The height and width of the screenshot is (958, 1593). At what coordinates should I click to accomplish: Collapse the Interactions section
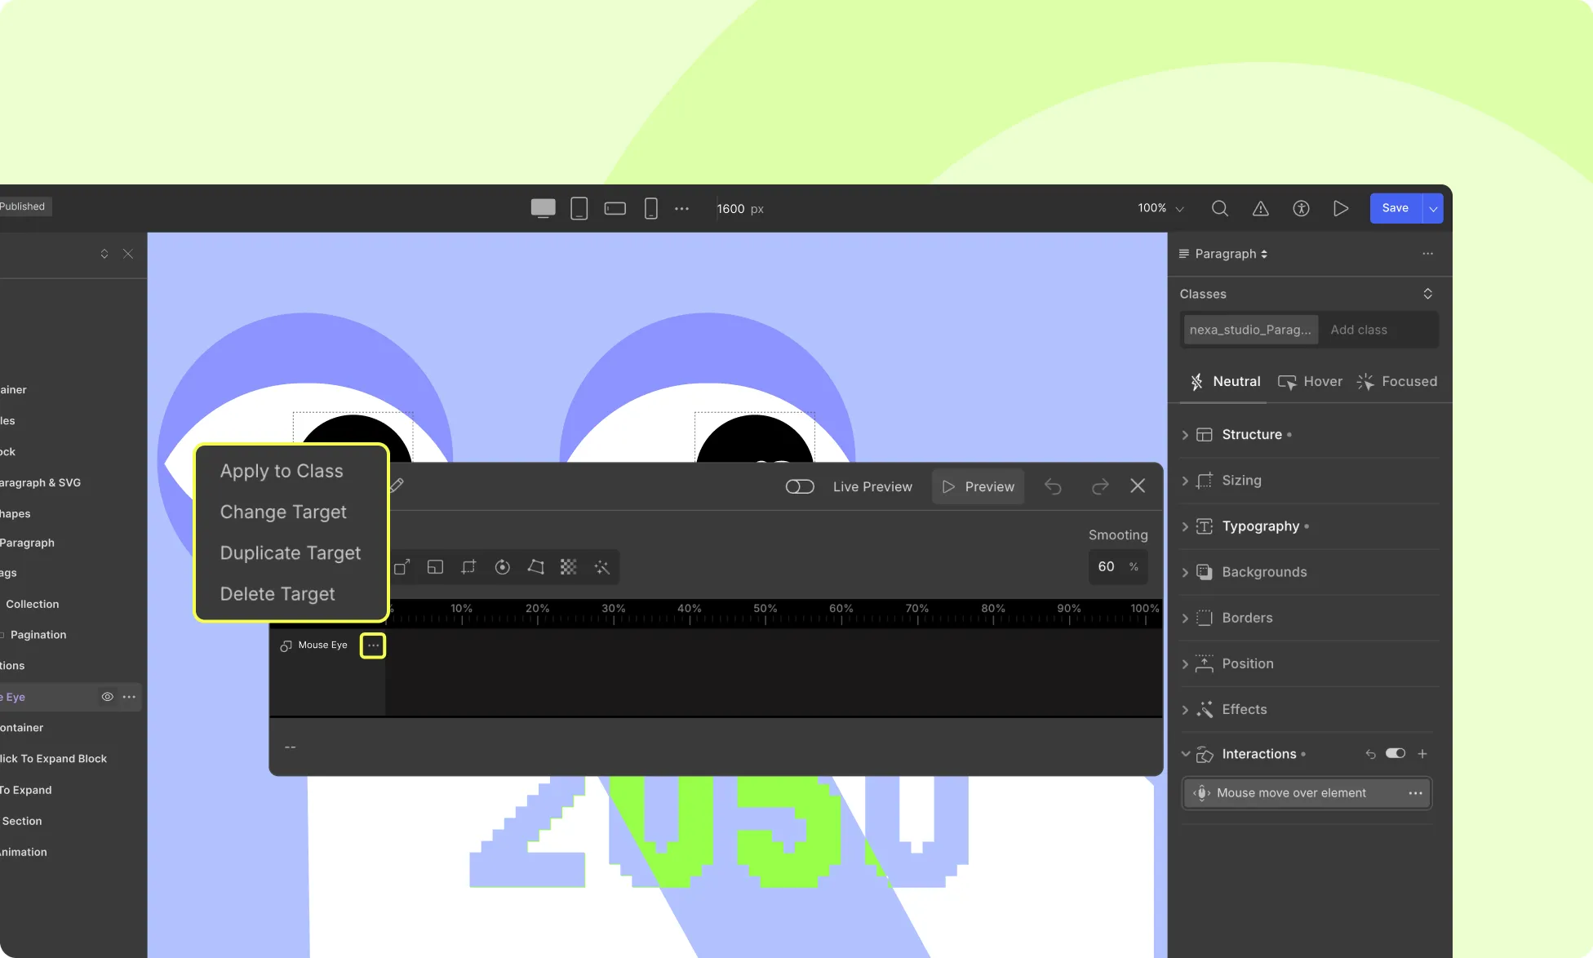tap(1185, 754)
